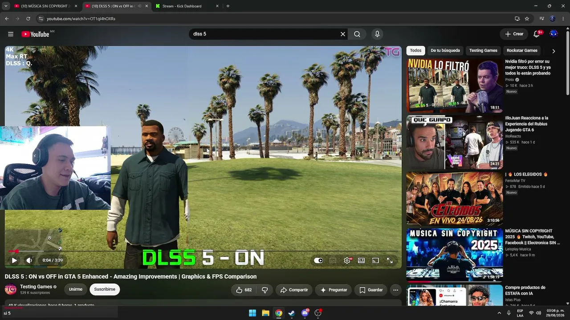570x320 pixels.
Task: Open the Testing Games channel name link
Action: tap(36, 287)
